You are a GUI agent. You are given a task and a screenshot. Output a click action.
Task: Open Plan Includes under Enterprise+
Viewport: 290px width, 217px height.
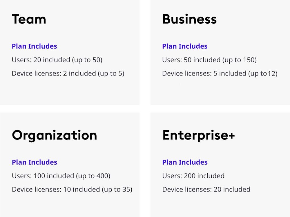coord(185,162)
